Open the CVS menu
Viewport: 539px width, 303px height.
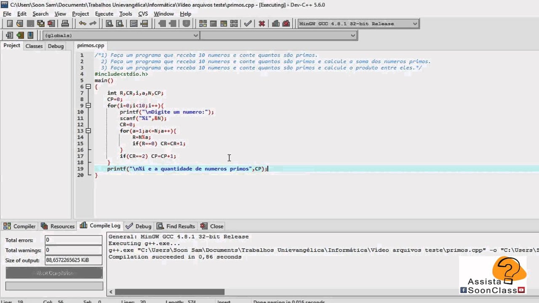[143, 13]
